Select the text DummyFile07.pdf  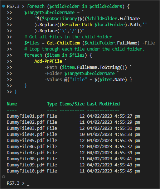tap(26, 153)
